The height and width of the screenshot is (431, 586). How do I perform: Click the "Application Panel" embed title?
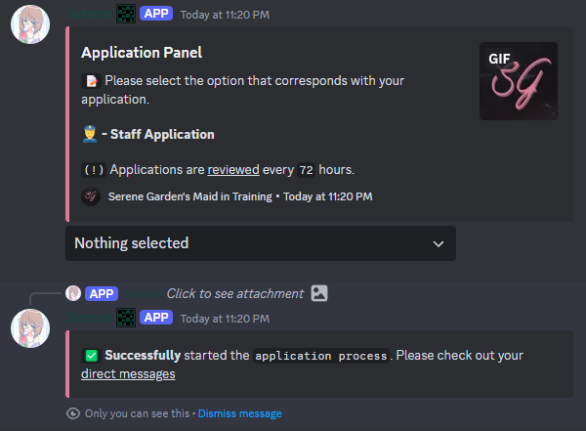pyautogui.click(x=142, y=53)
